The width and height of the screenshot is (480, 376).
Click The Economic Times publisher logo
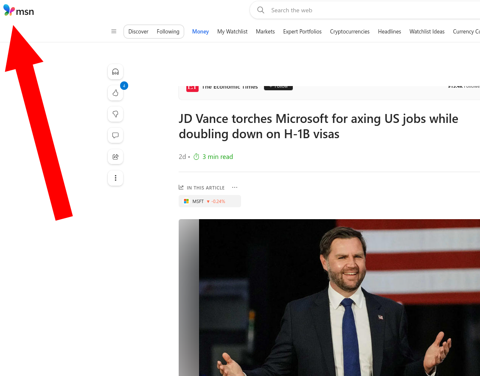coord(192,88)
